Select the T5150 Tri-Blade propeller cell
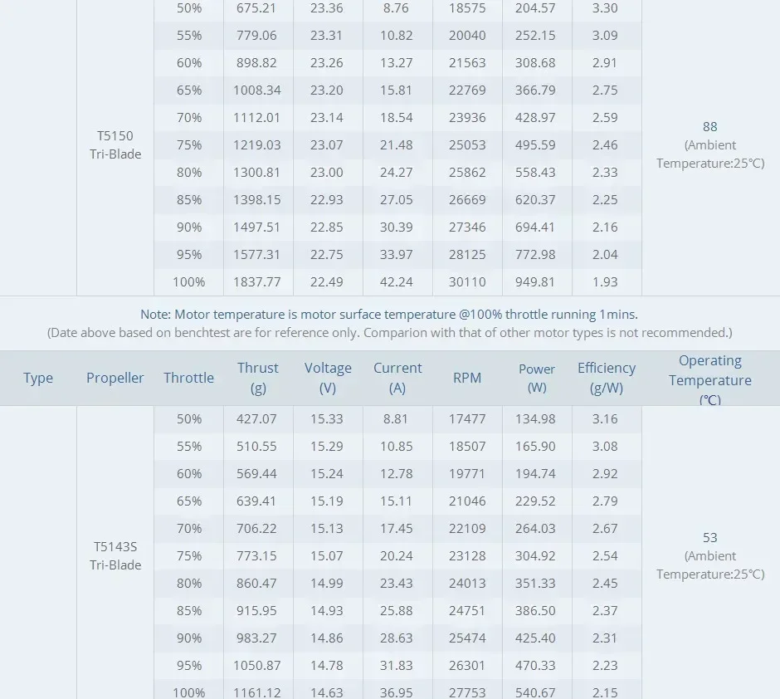Screen dimensions: 780x699 tap(115, 144)
